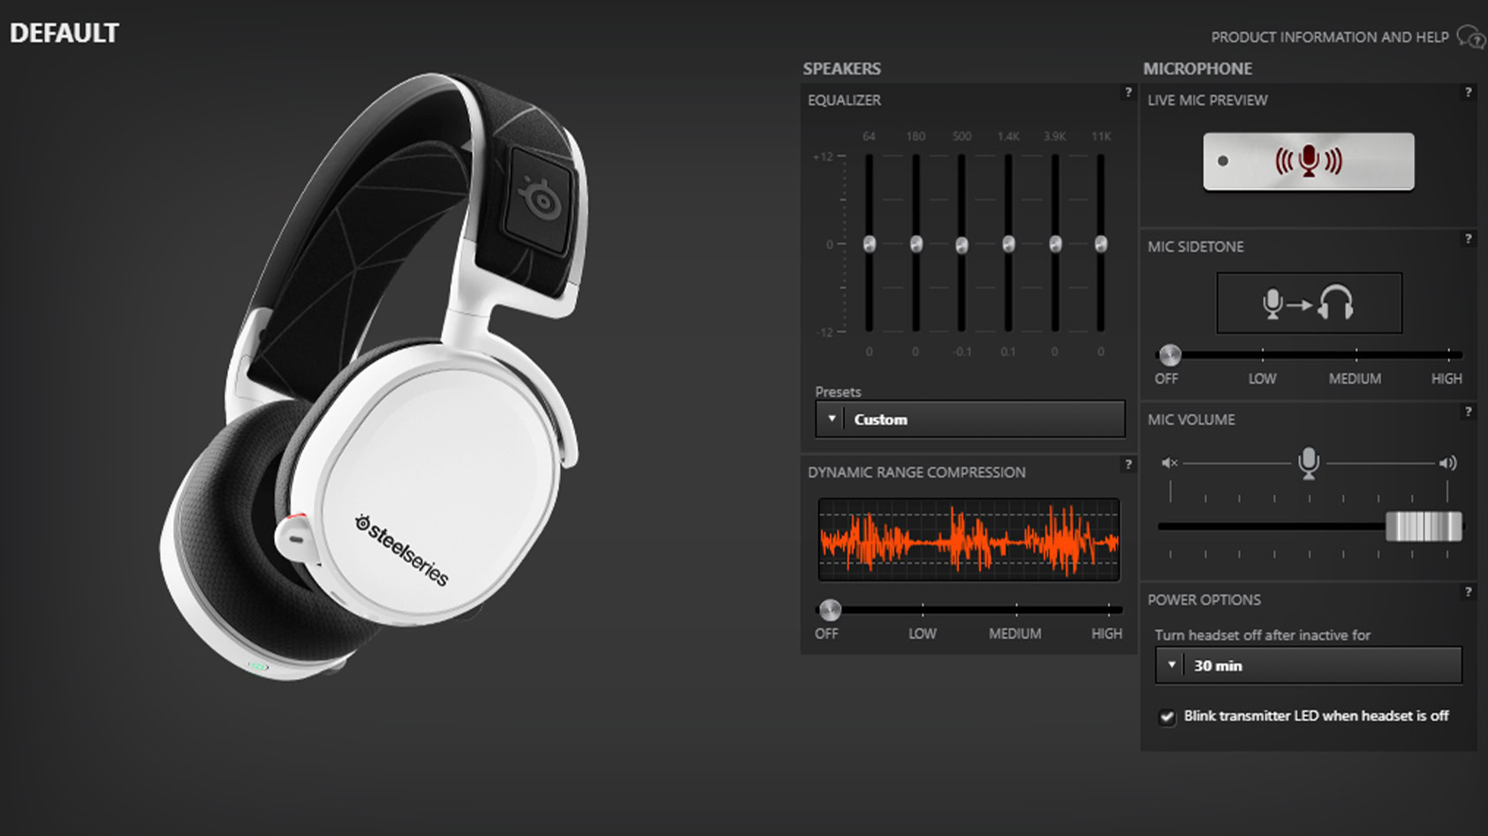Viewport: 1488px width, 836px height.
Task: Click the Mic Volume slider handle
Action: tap(1423, 527)
